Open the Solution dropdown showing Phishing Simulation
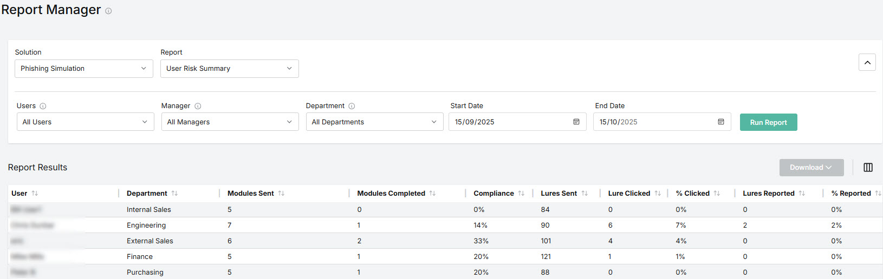 (x=83, y=69)
